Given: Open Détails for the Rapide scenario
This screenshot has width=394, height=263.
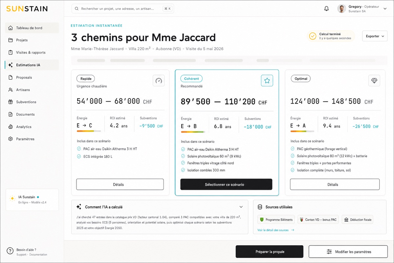Looking at the screenshot, I should pyautogui.click(x=120, y=184).
